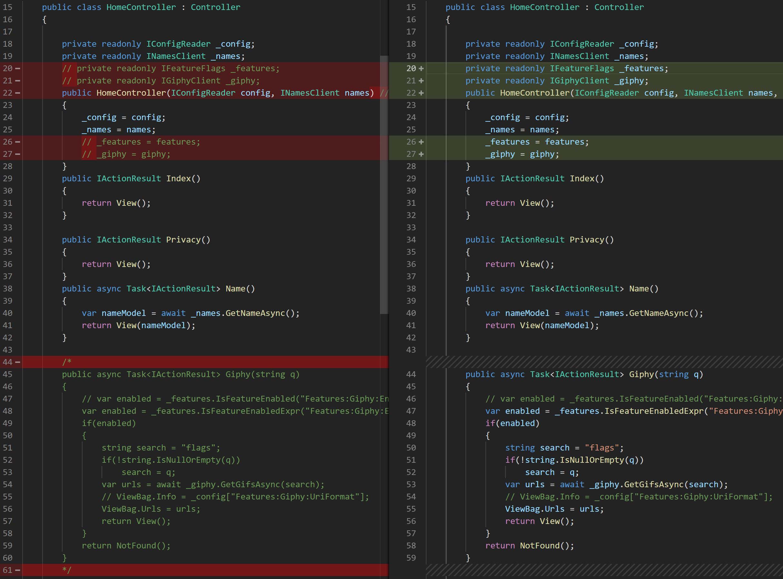Click line number 38 in left pane
Image resolution: width=783 pixels, height=579 pixels.
click(8, 289)
